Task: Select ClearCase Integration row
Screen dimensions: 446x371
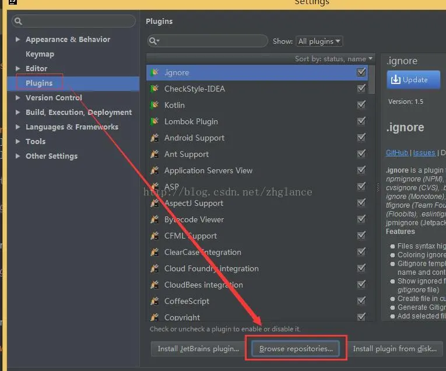Action: tap(258, 252)
